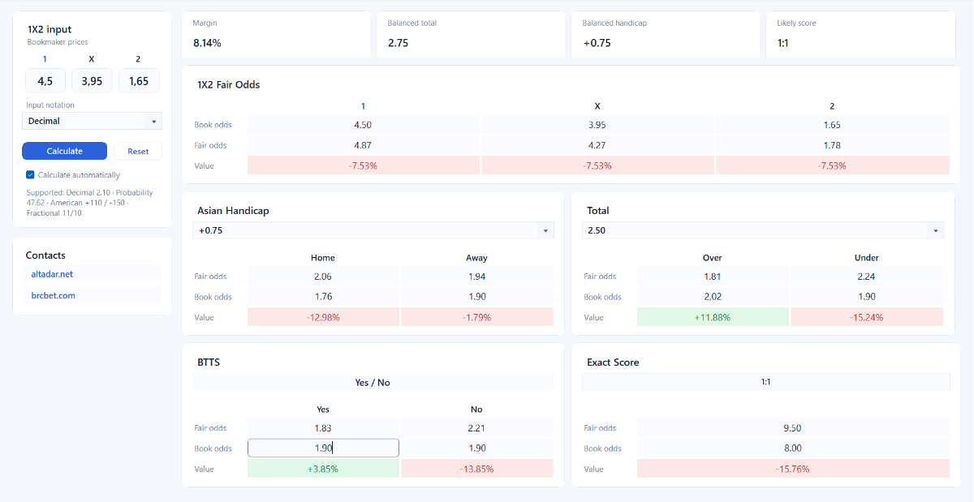Change Total Under book odds 1.90
This screenshot has width=974, height=502.
pyautogui.click(x=867, y=297)
